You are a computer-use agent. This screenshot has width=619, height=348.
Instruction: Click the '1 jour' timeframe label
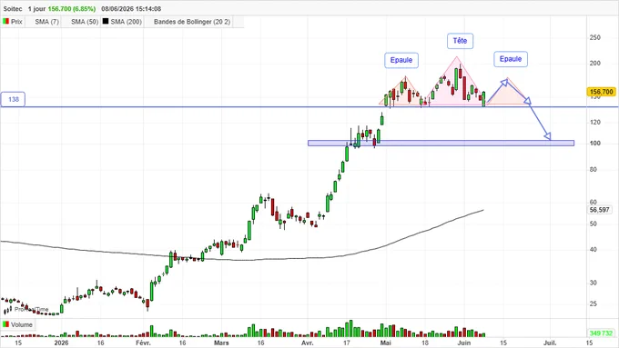[x=36, y=9]
